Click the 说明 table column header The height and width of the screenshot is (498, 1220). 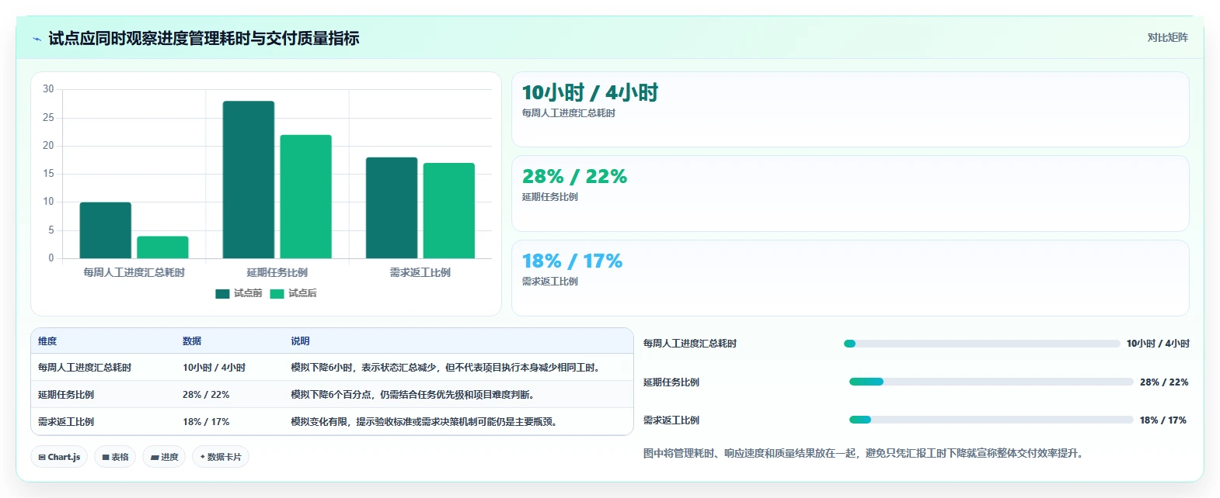[x=300, y=341]
